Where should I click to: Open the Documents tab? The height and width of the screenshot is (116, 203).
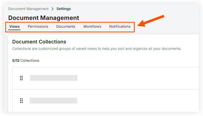66,27
